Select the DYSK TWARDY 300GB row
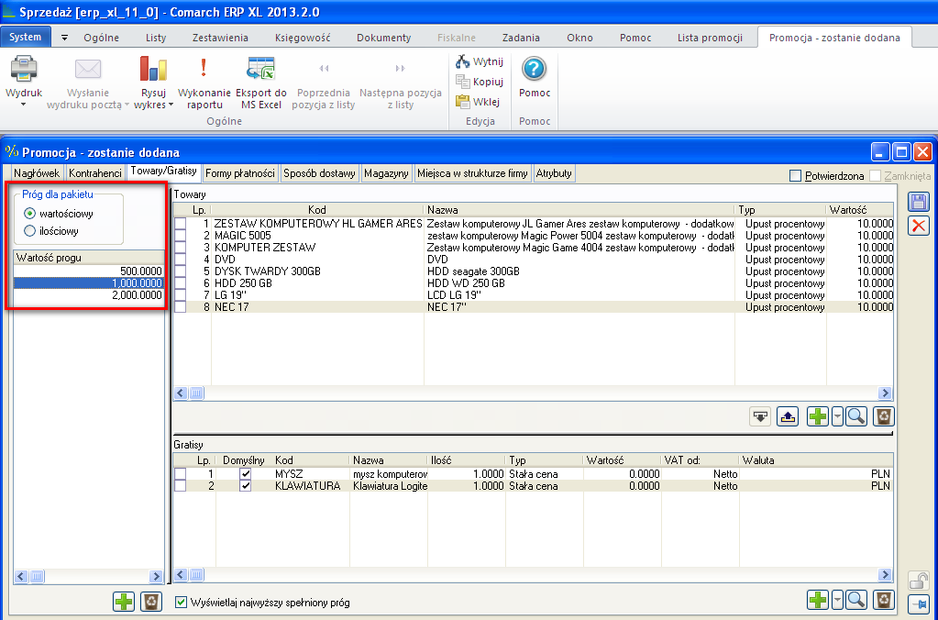This screenshot has width=938, height=620. 533,271
